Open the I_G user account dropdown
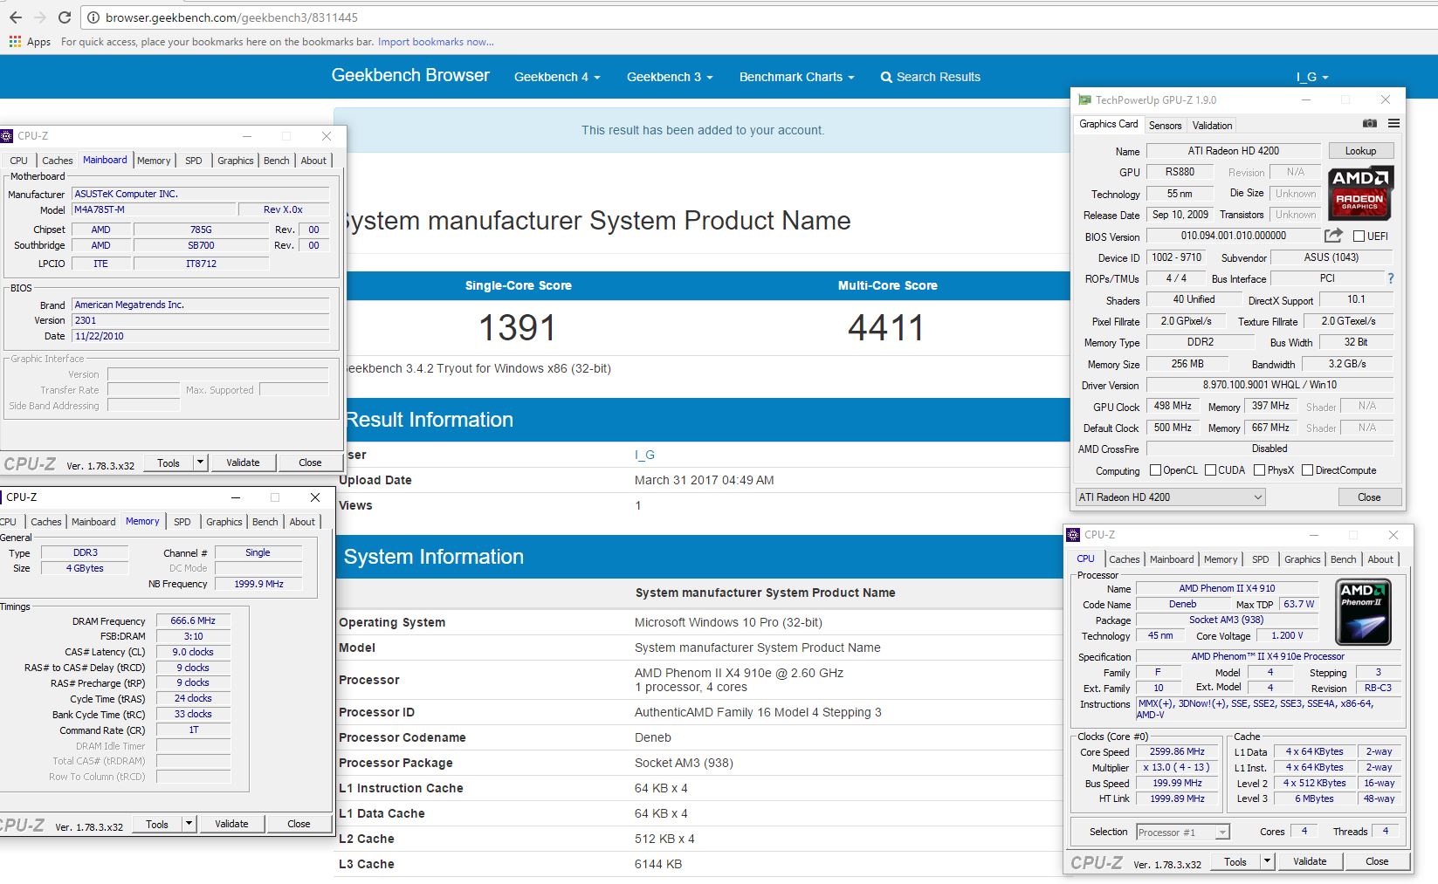Viewport: 1438px width, 884px height. [1312, 77]
